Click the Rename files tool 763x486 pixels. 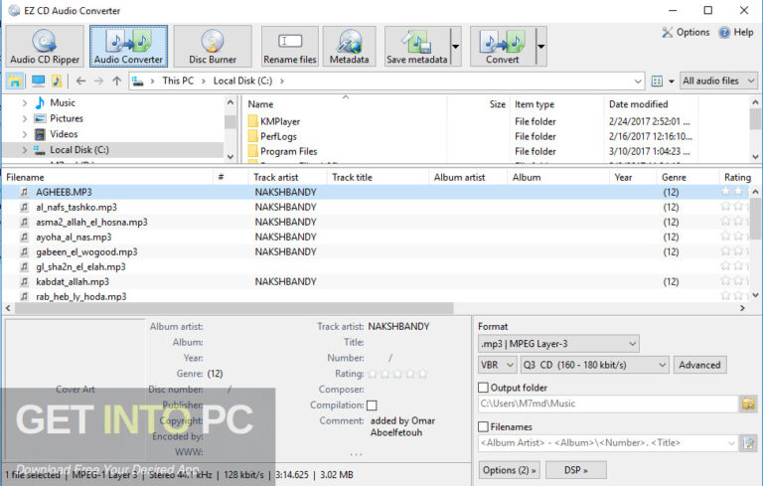(x=290, y=47)
